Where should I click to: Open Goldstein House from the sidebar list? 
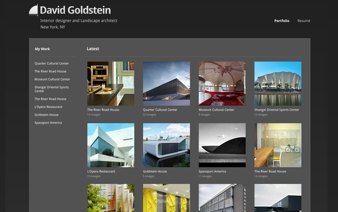pos(46,115)
